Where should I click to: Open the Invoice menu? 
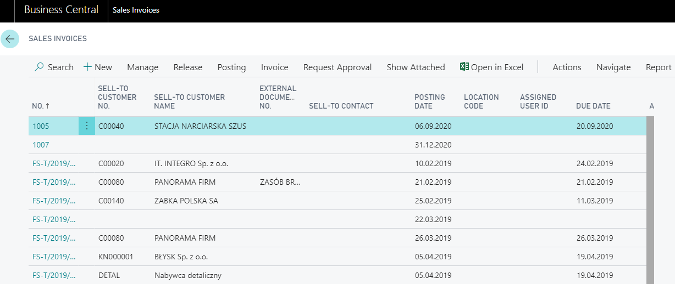275,67
